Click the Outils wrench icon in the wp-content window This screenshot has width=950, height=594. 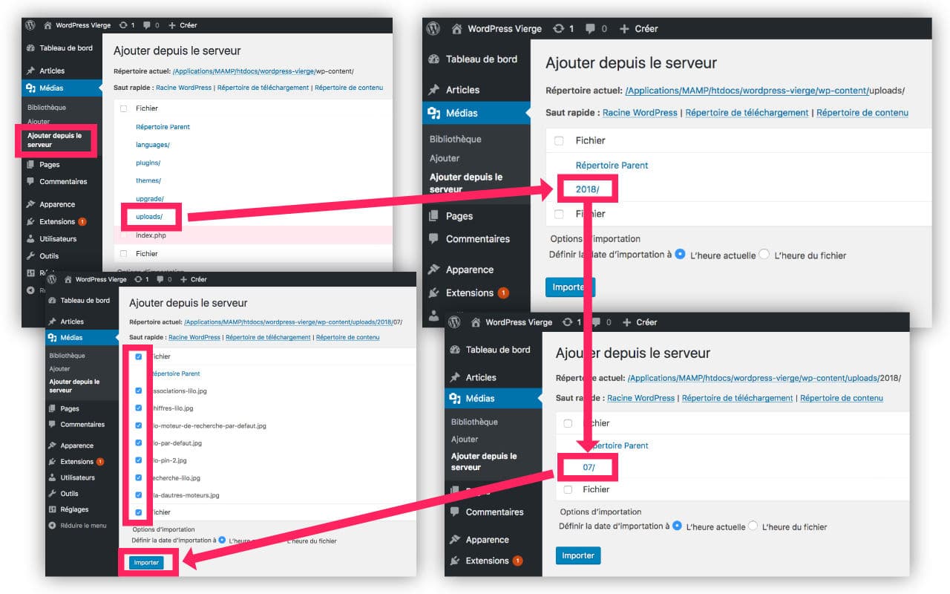pyautogui.click(x=30, y=256)
